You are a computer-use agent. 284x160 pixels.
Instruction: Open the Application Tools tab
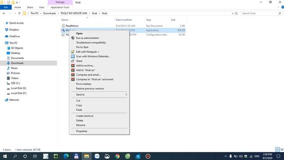60,7
